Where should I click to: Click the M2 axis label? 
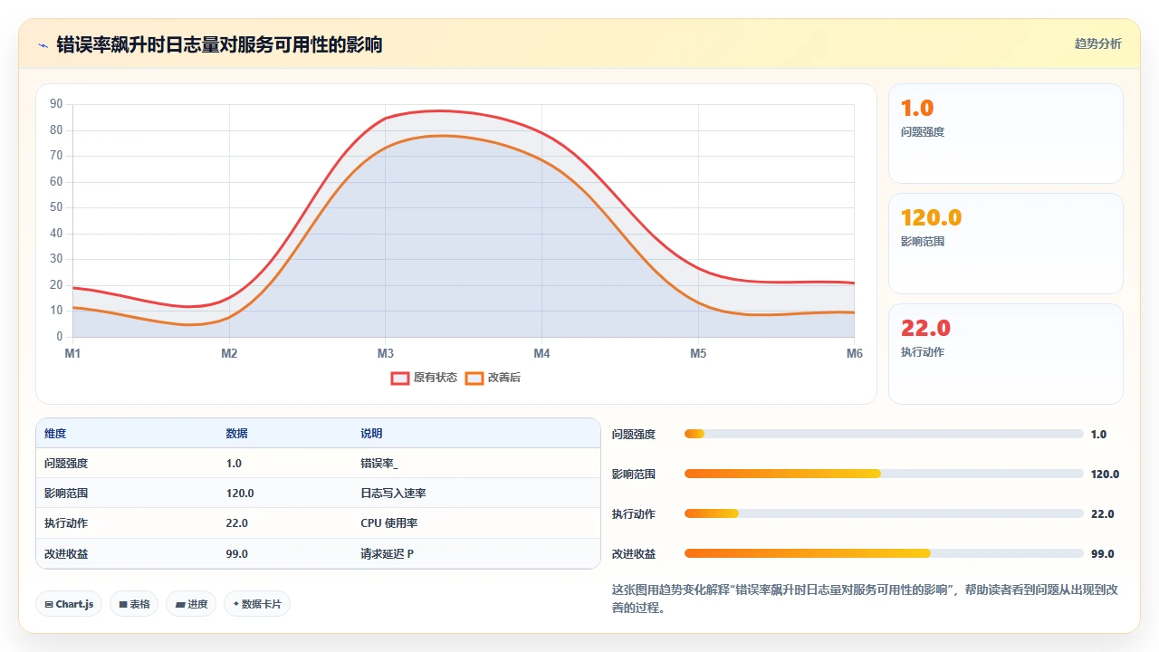229,353
